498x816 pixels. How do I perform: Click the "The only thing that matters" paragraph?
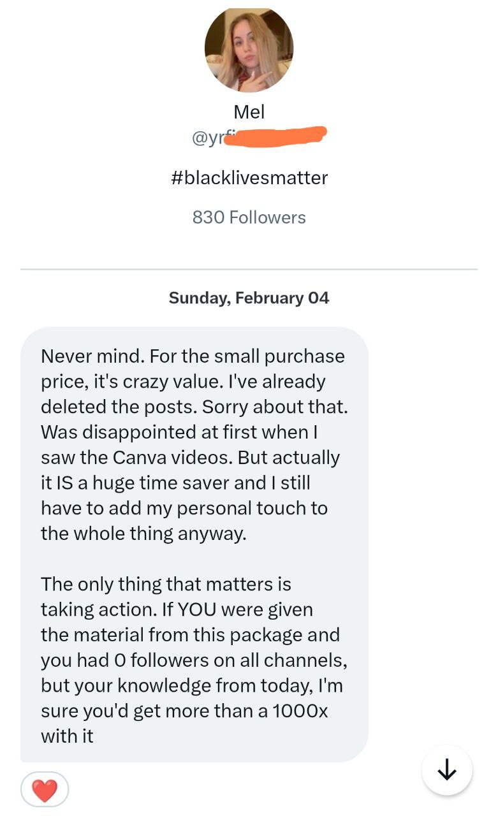(166, 584)
